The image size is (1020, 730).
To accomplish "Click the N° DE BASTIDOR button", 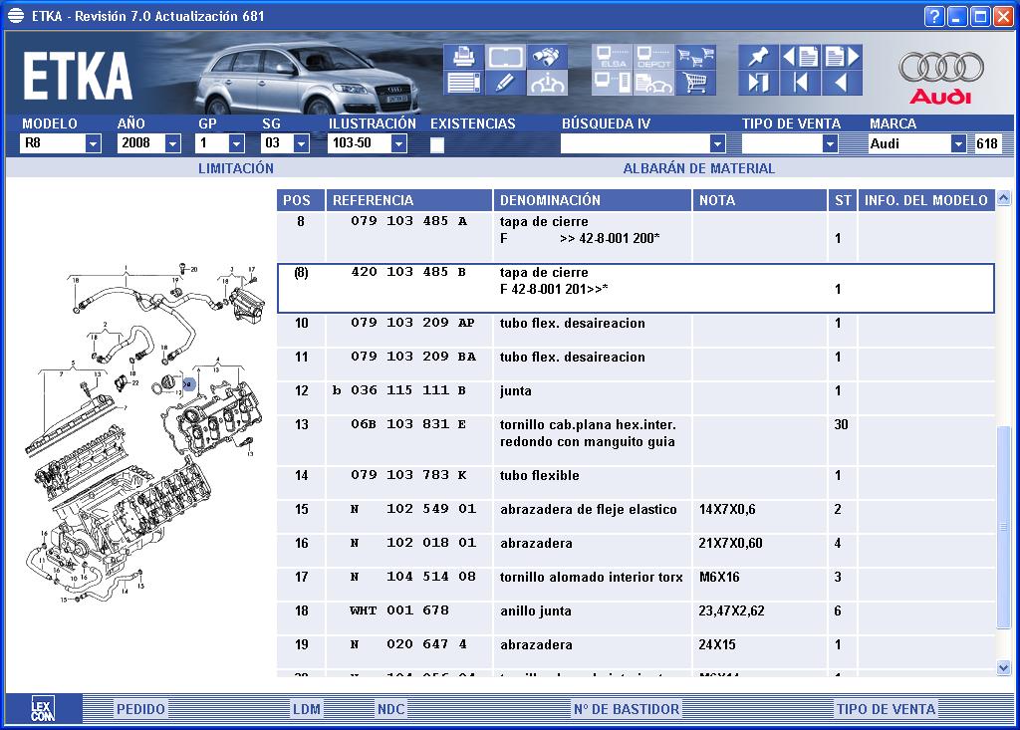I will [626, 709].
